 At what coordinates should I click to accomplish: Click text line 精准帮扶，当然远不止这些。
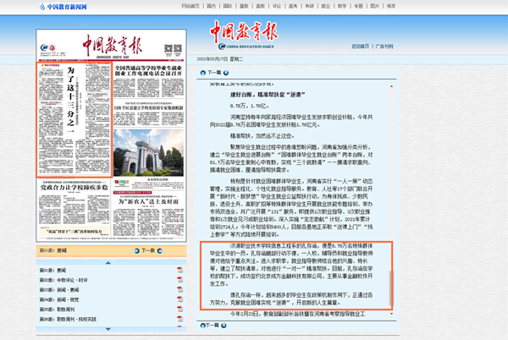coord(262,136)
